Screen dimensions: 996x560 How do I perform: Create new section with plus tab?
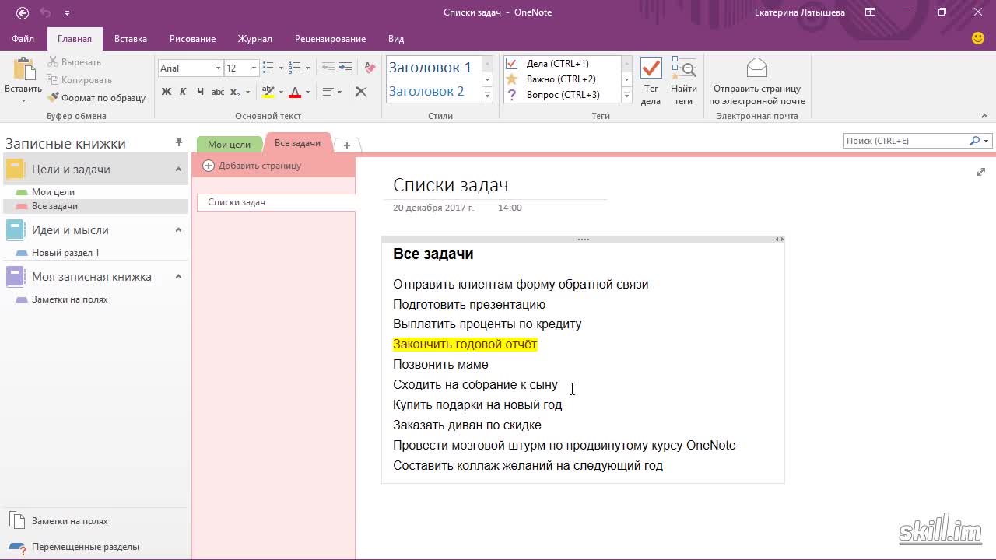point(347,145)
